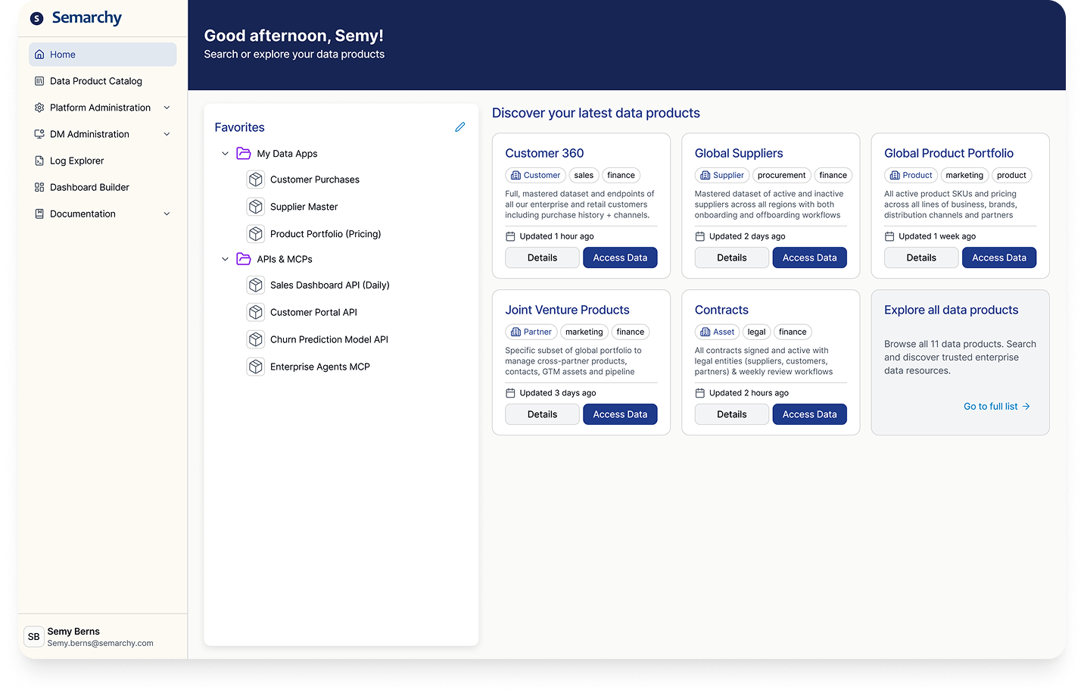Viewport: 1084px width, 696px height.
Task: Access Data for Global Product Portfolio
Action: [999, 257]
